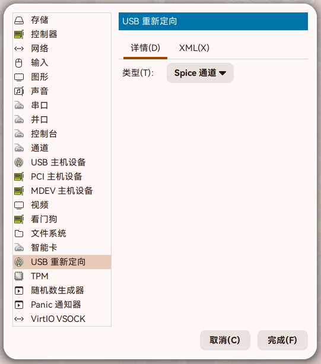The height and width of the screenshot is (364, 321).
Task: Open the 类型 Spice 通道 dropdown
Action: click(x=200, y=73)
